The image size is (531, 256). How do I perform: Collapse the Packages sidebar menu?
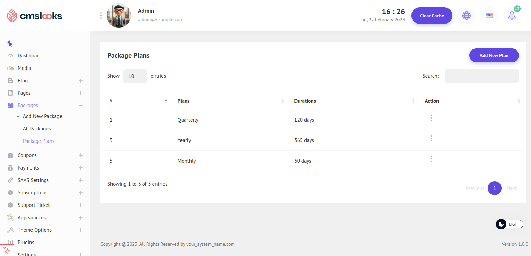click(x=80, y=106)
